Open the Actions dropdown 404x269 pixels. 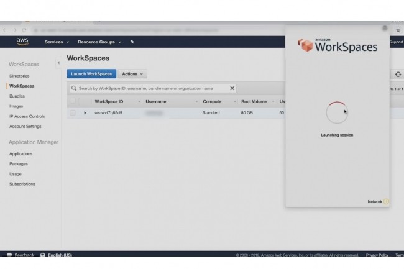[132, 74]
